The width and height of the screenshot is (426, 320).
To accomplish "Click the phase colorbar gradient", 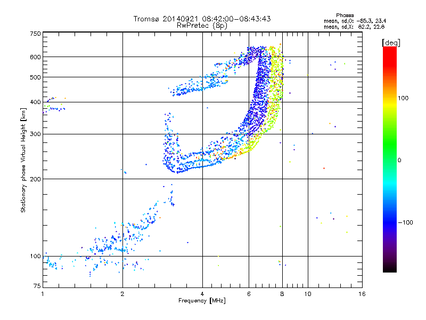I will (x=390, y=159).
